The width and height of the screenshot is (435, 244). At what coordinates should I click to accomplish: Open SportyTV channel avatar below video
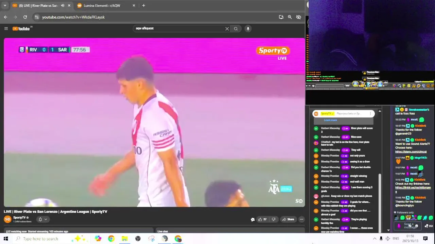tap(7, 219)
